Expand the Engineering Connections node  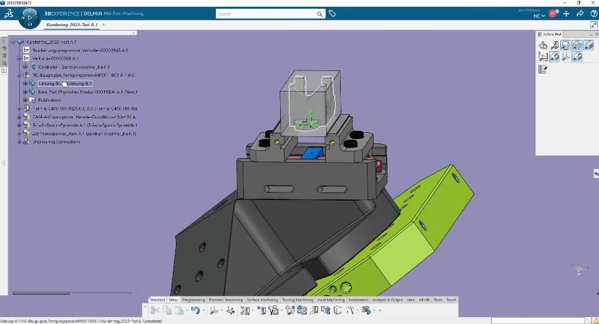pos(19,141)
